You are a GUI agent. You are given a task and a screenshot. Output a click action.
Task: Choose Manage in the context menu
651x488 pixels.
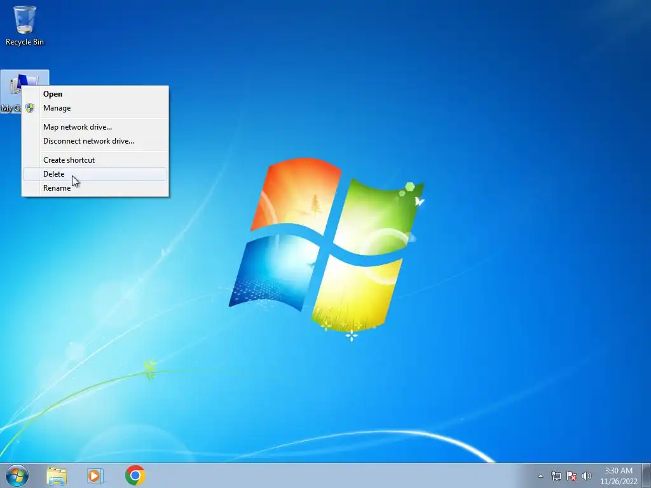95,108
